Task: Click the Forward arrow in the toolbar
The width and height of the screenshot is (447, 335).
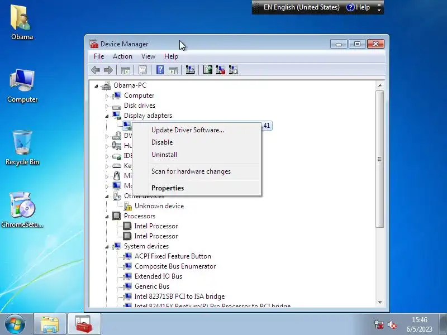Action: coord(108,70)
